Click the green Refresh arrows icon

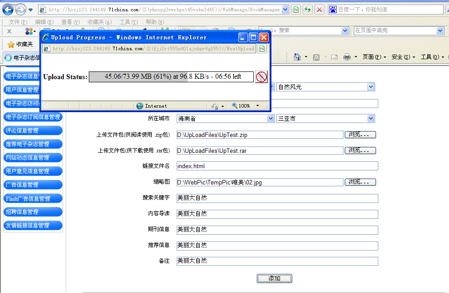308,9
